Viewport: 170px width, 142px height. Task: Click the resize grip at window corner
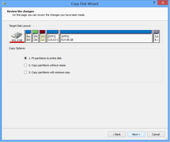pyautogui.click(x=166, y=139)
